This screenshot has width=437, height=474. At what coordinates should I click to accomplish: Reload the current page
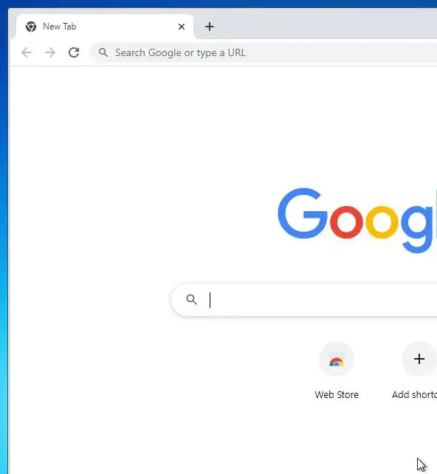tap(74, 52)
